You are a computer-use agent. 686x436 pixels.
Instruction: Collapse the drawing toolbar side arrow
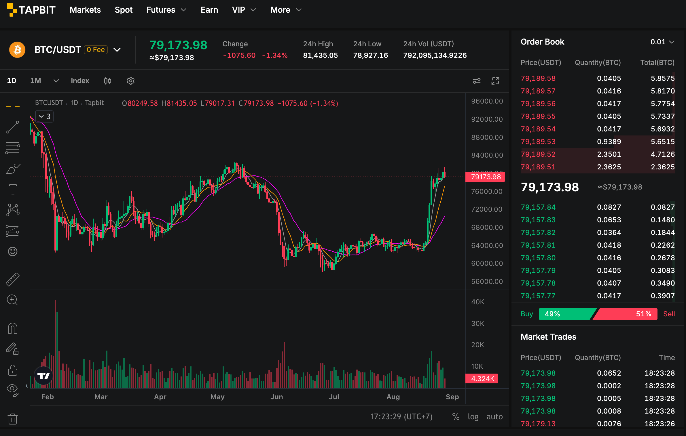coord(27,386)
